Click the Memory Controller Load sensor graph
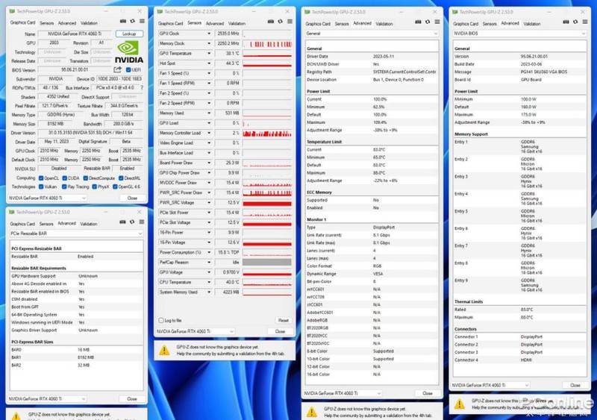Image resolution: width=597 pixels, height=420 pixels. (267, 133)
